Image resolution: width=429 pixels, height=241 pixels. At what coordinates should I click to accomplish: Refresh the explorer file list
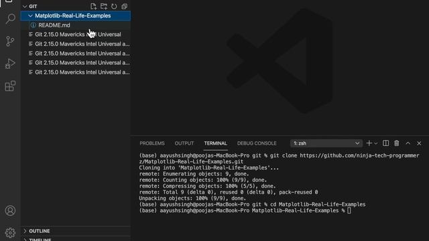click(x=114, y=6)
